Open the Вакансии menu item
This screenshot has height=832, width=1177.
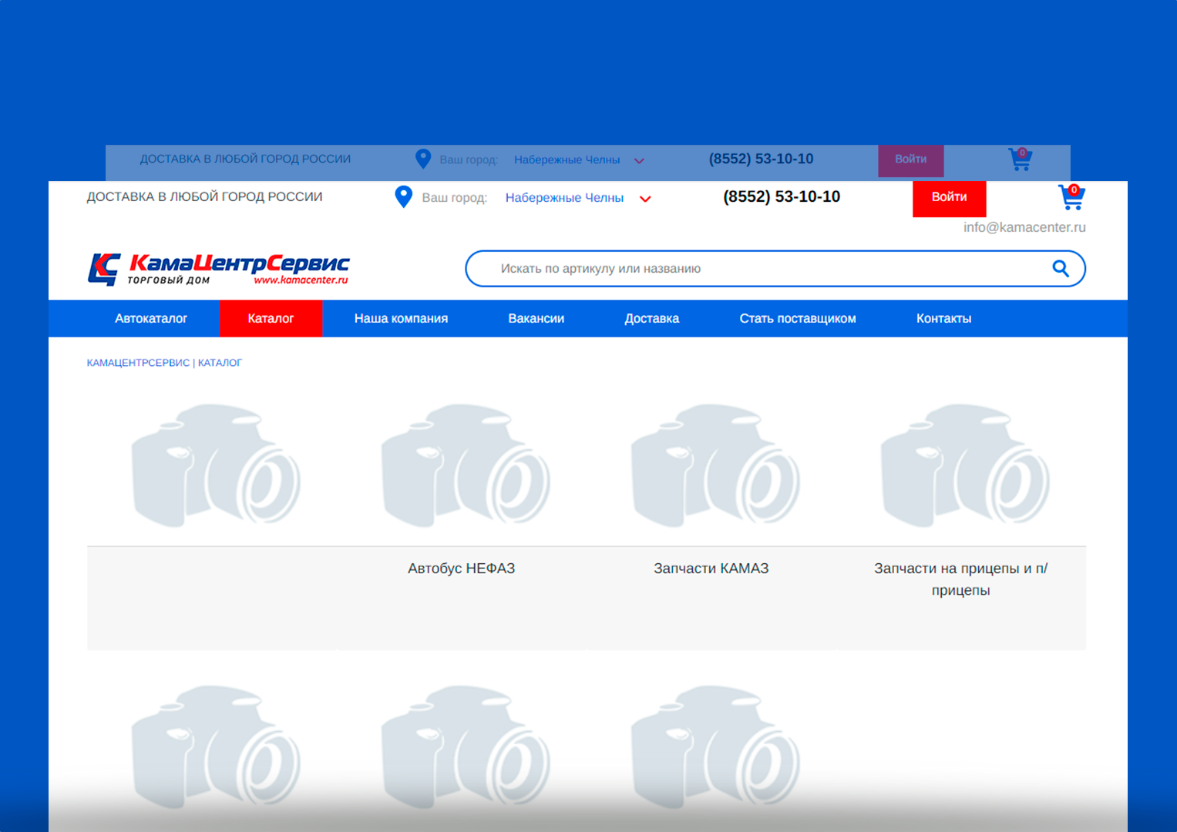pos(536,318)
